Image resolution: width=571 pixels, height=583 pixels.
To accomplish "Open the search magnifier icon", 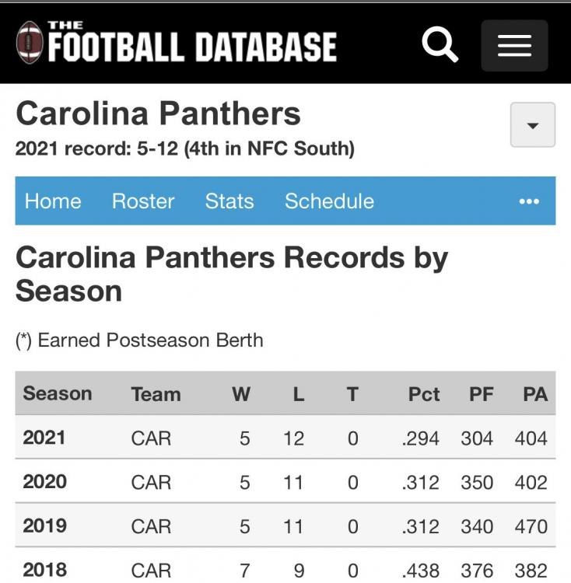I will [440, 45].
